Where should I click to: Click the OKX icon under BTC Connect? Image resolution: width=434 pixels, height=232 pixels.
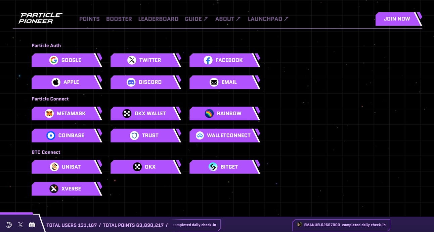pyautogui.click(x=137, y=167)
